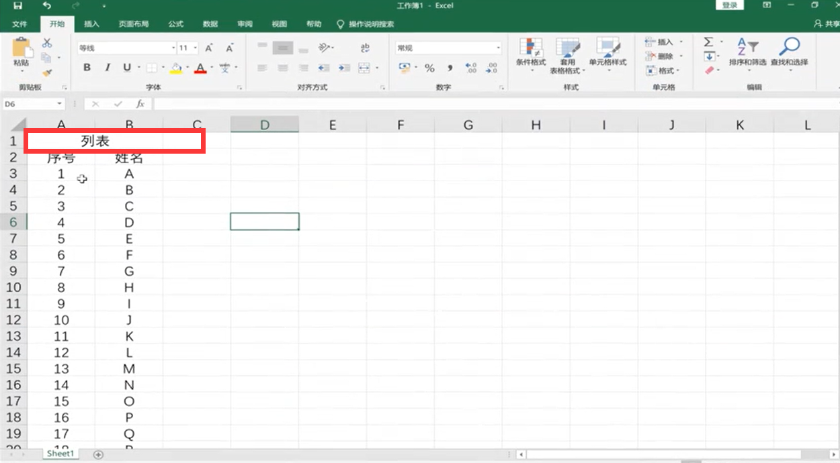Click the accounting number format icon

point(404,68)
